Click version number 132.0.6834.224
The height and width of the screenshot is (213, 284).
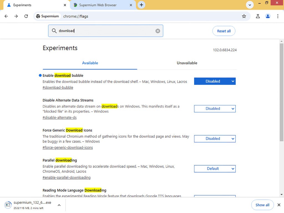click(225, 50)
